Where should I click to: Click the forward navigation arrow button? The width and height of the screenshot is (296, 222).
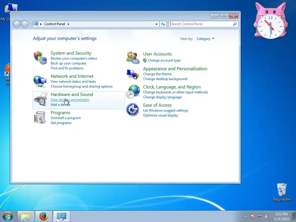25,24
